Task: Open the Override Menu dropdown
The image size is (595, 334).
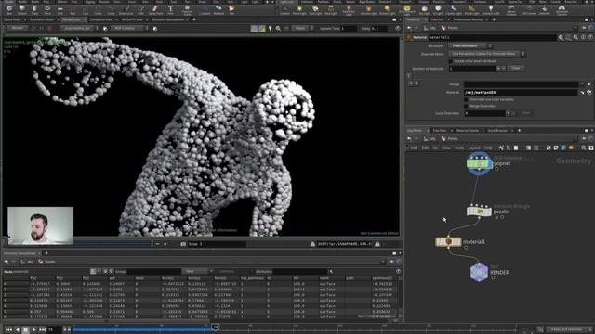Action: click(x=486, y=54)
